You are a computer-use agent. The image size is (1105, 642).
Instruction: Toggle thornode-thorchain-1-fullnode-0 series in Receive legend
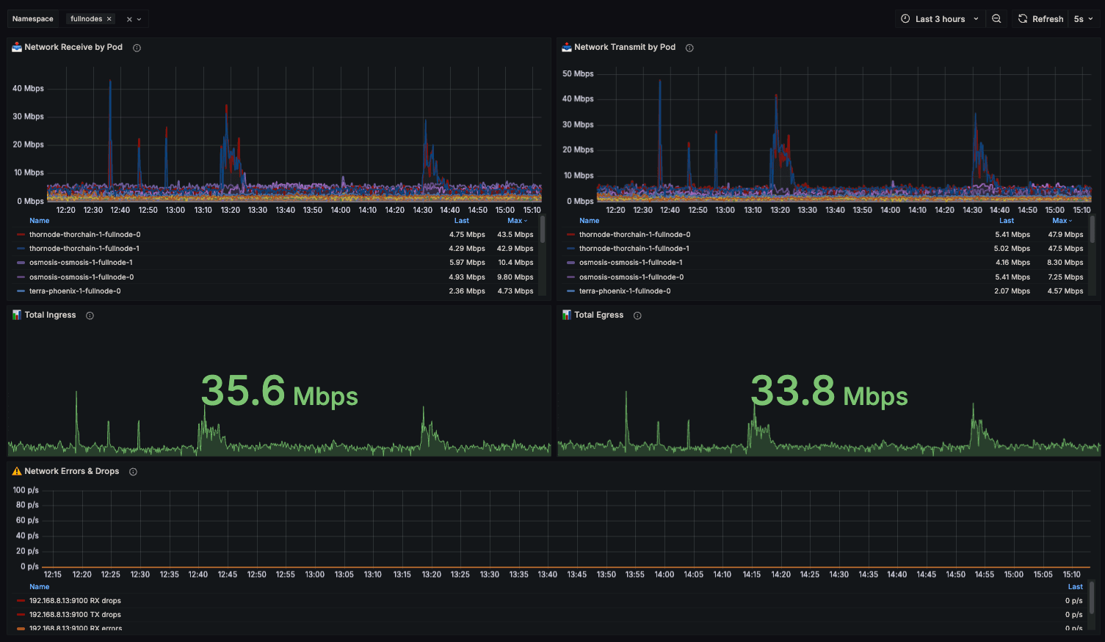pyautogui.click(x=84, y=235)
